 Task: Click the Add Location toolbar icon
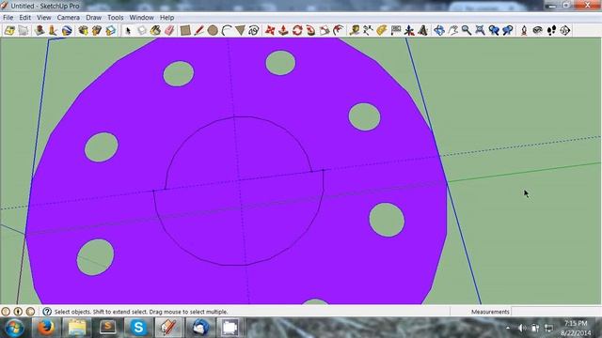tap(9, 30)
